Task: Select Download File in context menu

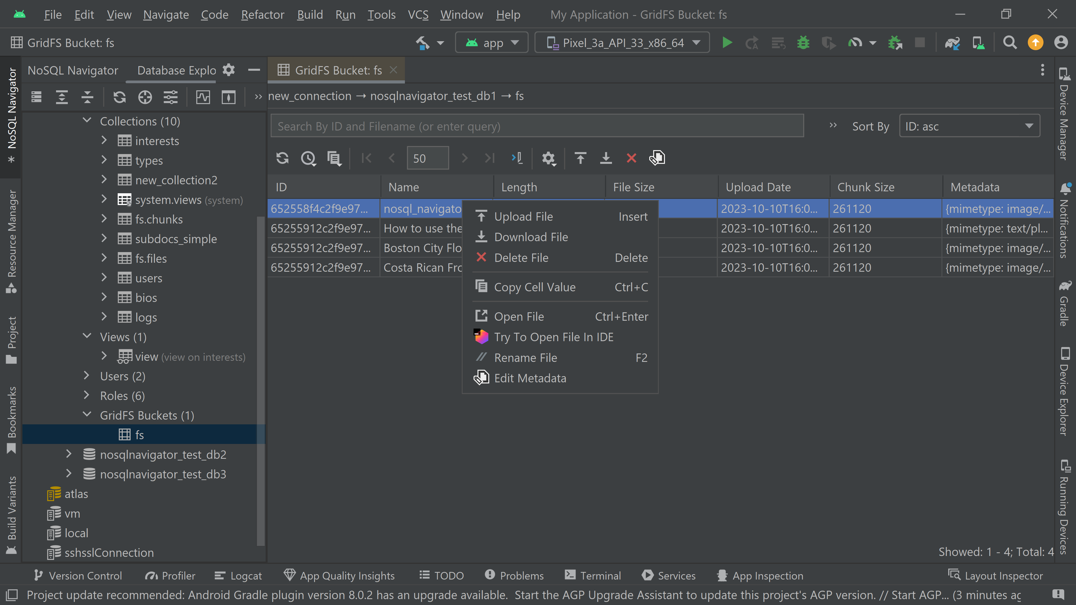Action: point(530,237)
